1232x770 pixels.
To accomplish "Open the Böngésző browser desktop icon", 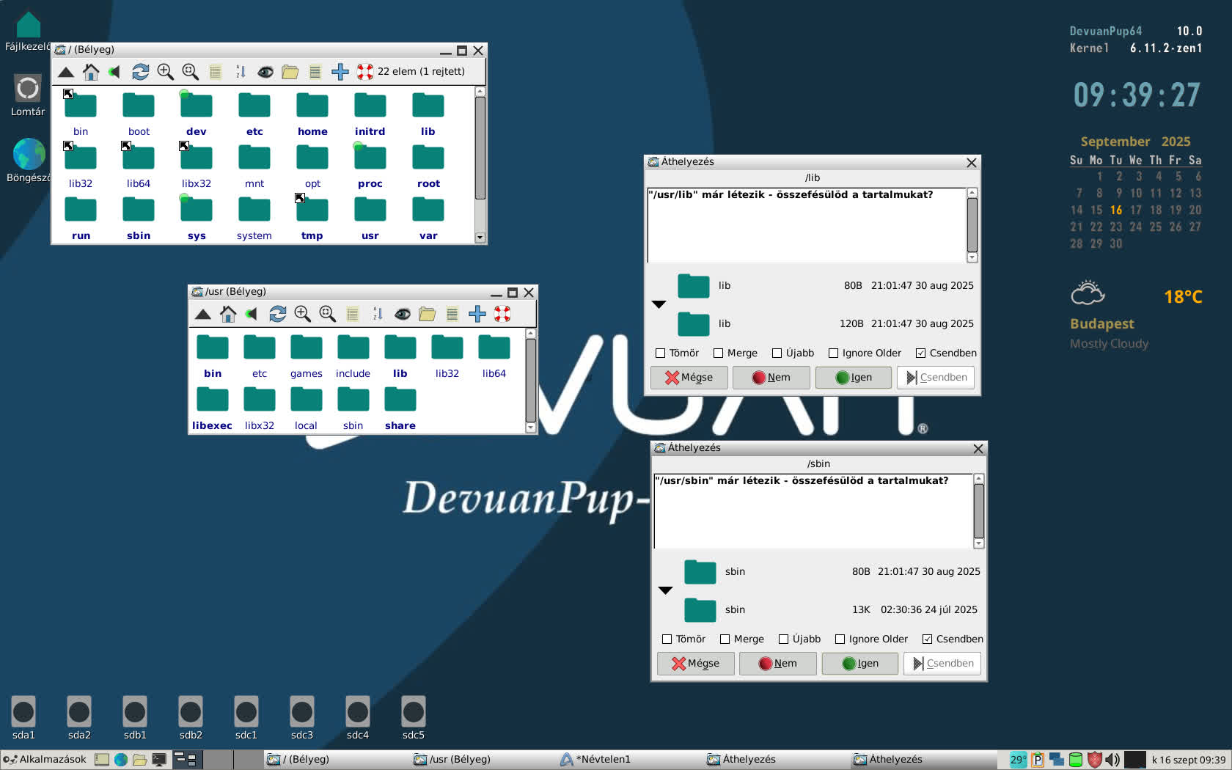I will [29, 161].
